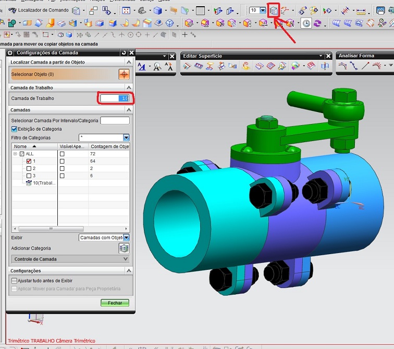The width and height of the screenshot is (394, 349).
Task: Click Selecionar Objeto (0) field
Action: (64, 74)
